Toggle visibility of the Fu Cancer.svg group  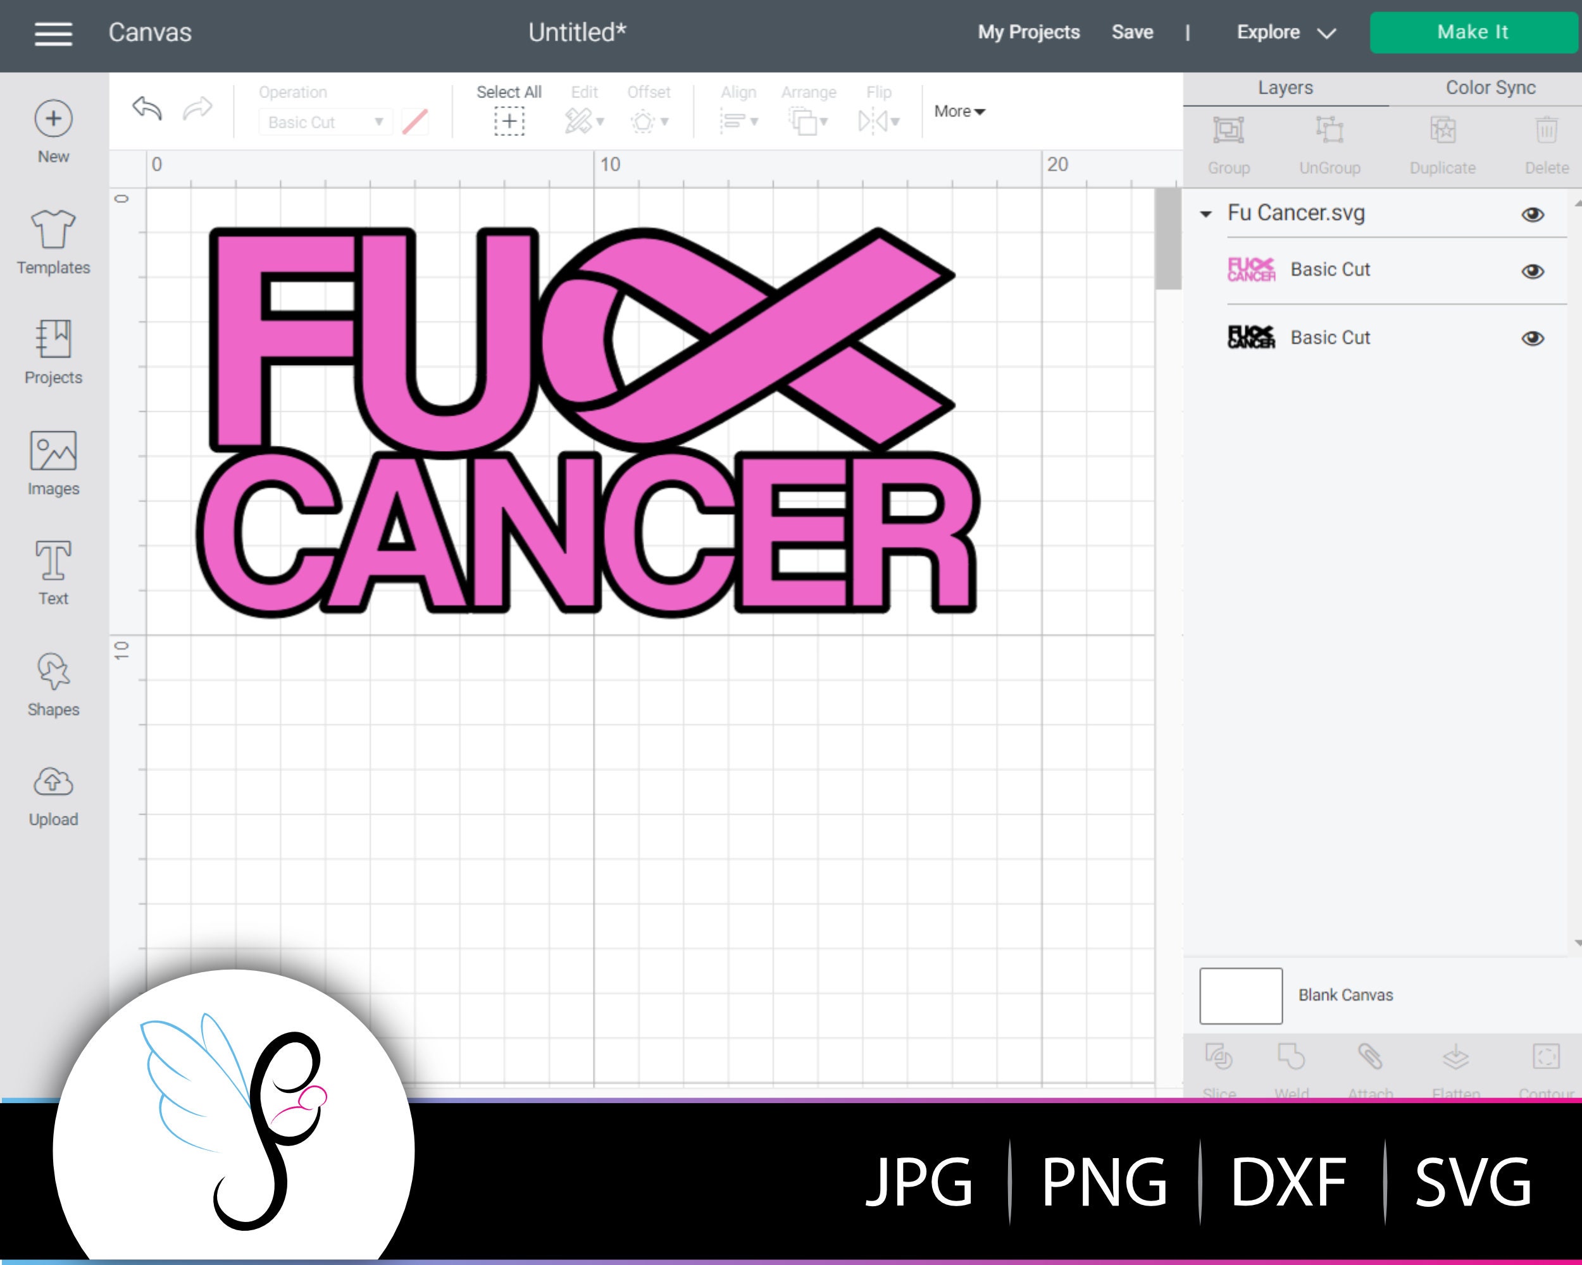[1533, 213]
